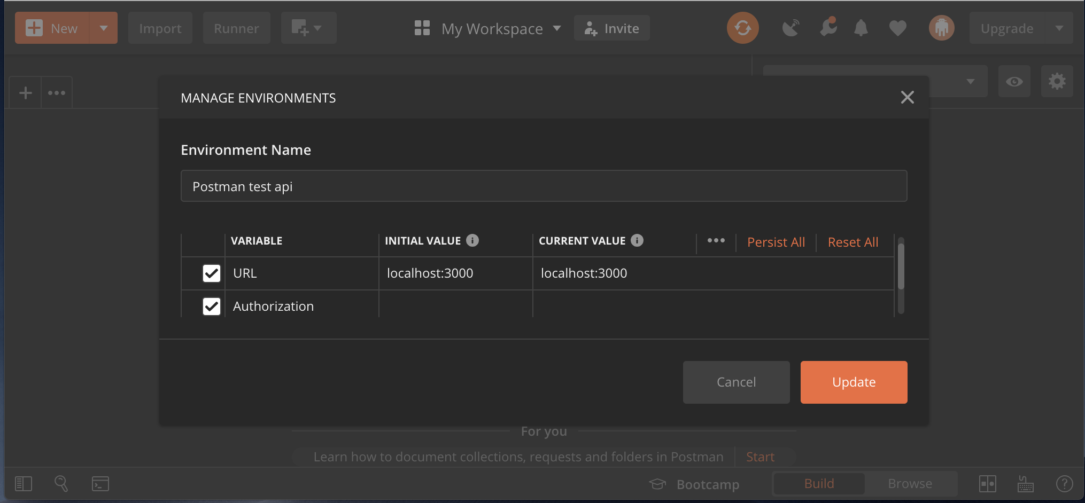Open the New button dropdown arrow
This screenshot has height=503, width=1085.
(104, 28)
